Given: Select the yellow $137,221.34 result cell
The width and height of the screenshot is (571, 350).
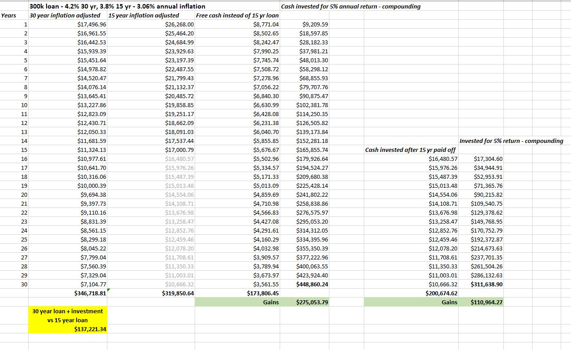Looking at the screenshot, I should pos(68,329).
